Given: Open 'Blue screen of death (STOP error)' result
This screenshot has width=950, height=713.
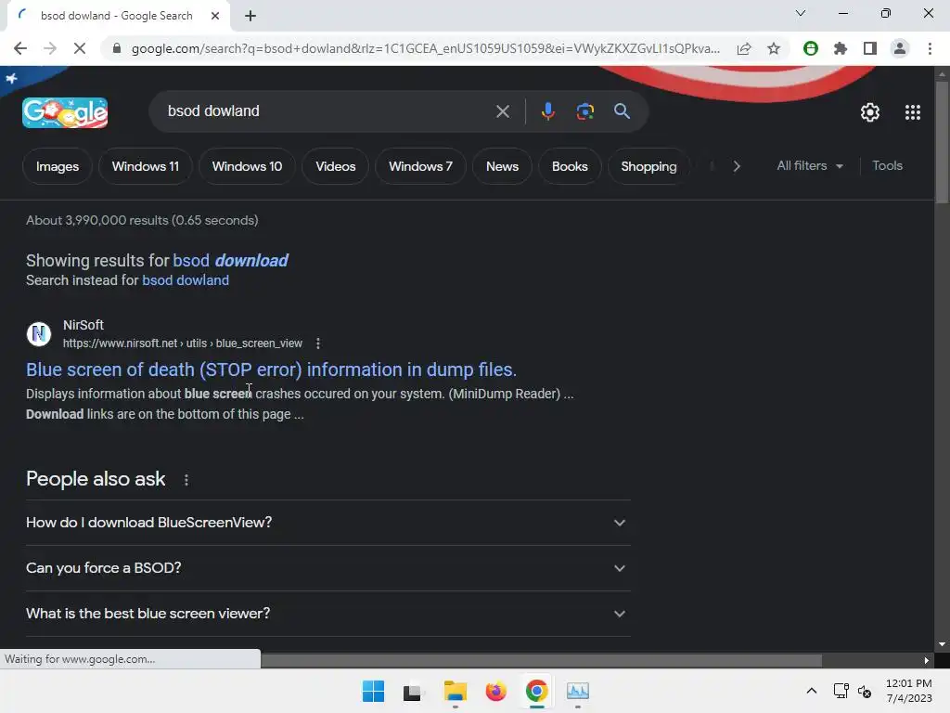Looking at the screenshot, I should coord(272,369).
